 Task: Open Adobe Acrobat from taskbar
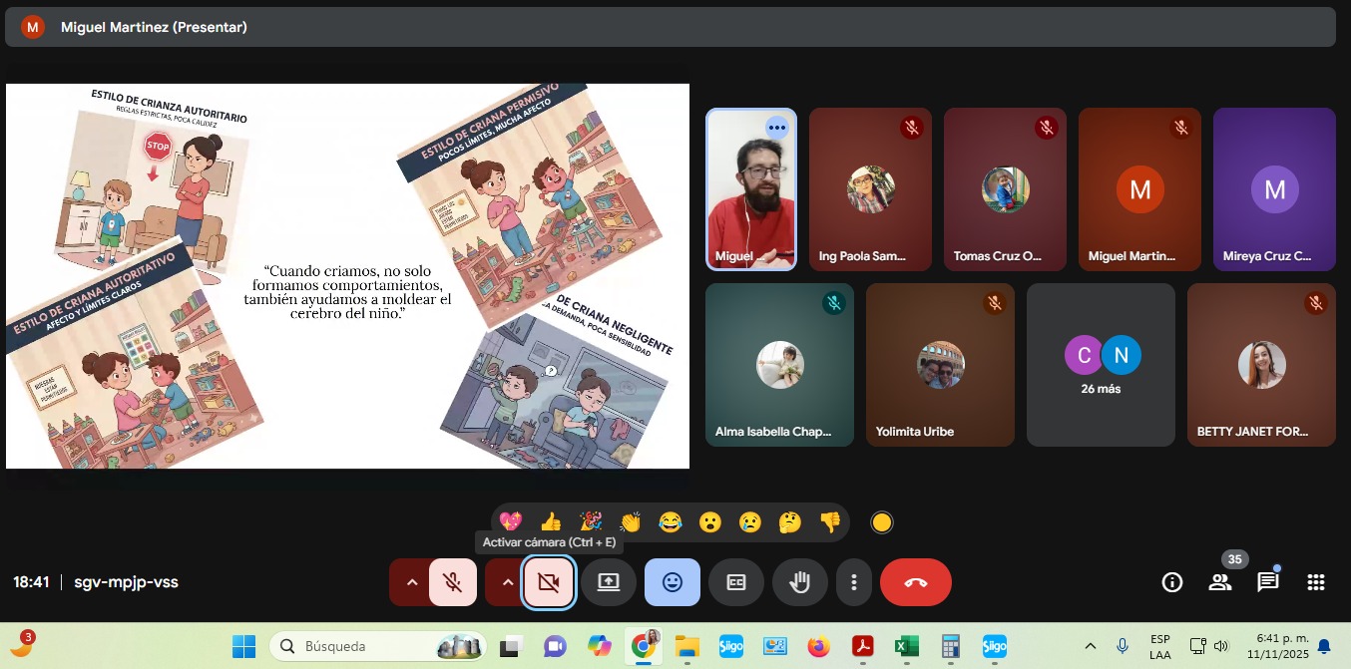click(x=862, y=646)
